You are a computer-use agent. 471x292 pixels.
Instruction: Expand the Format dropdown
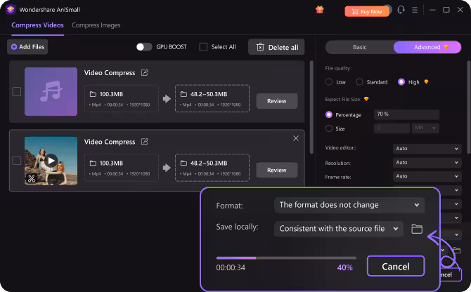pos(349,205)
